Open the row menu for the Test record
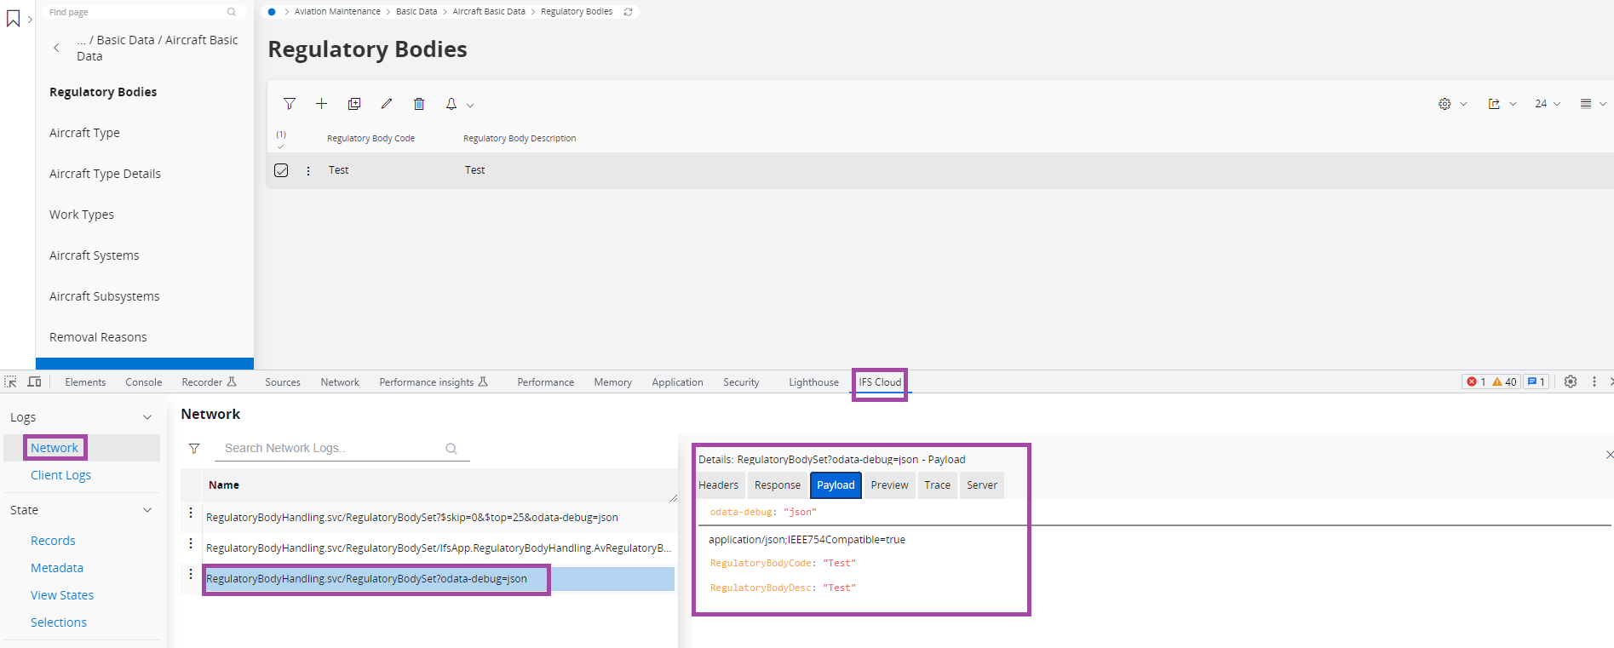1614x648 pixels. 308,170
